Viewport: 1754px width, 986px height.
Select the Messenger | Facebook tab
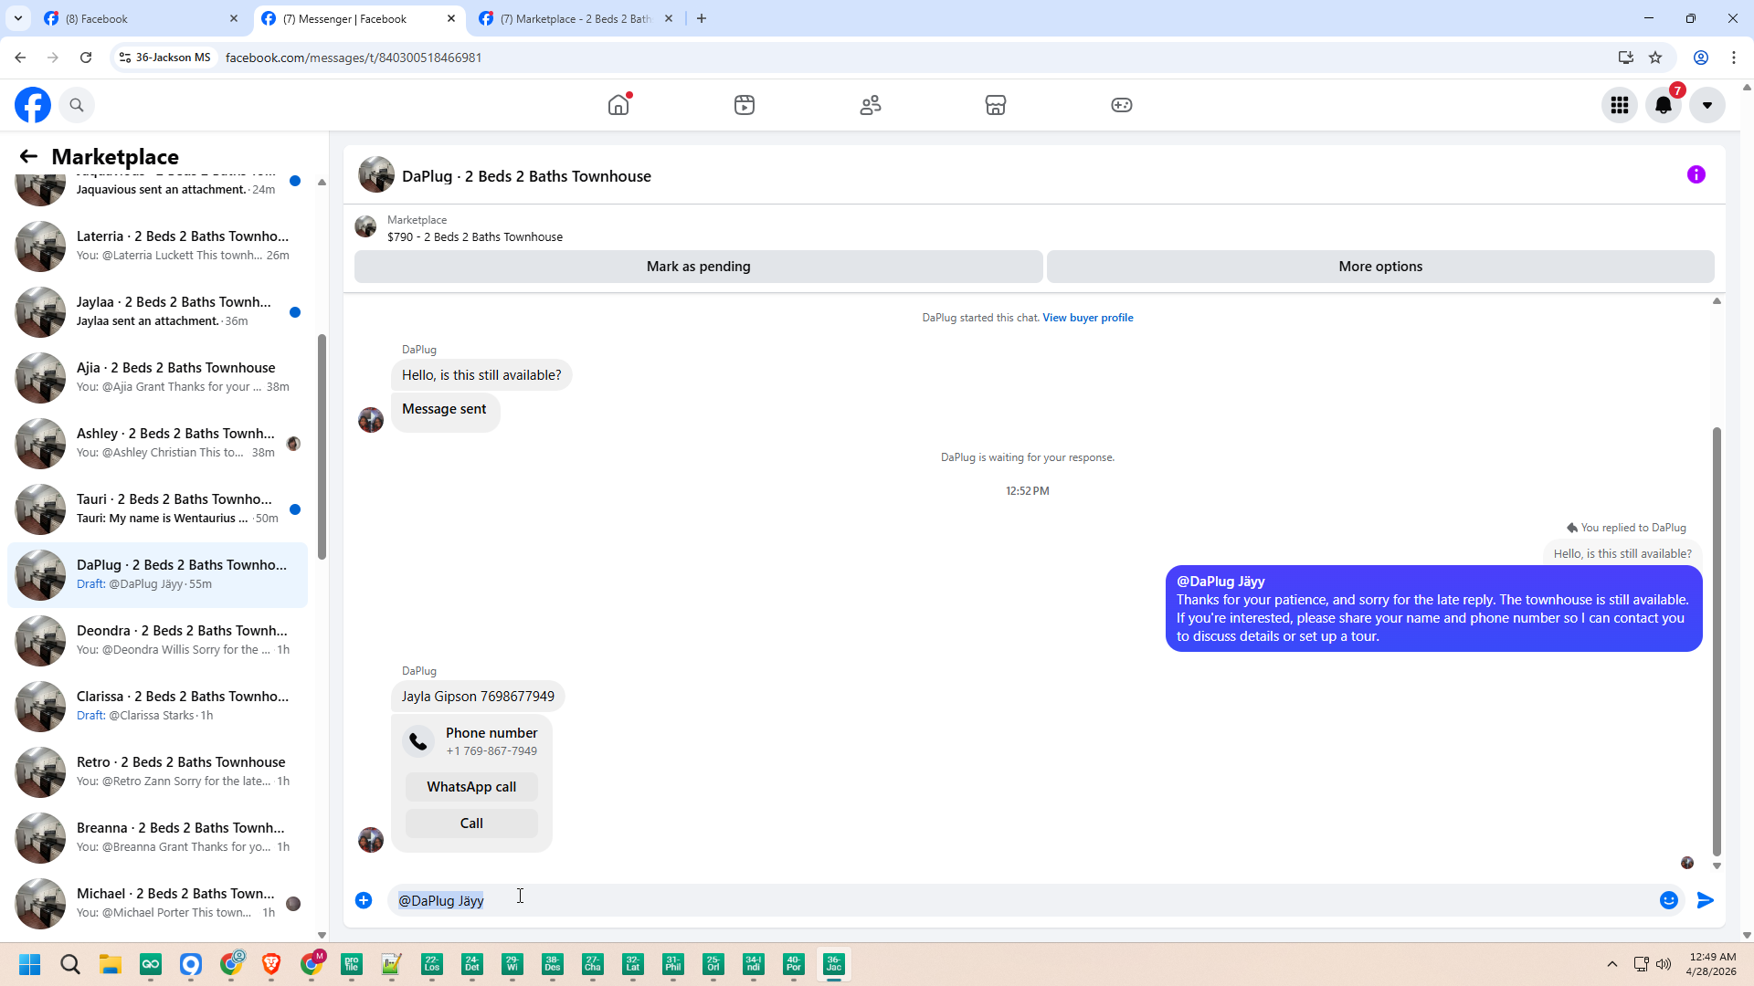click(x=358, y=18)
